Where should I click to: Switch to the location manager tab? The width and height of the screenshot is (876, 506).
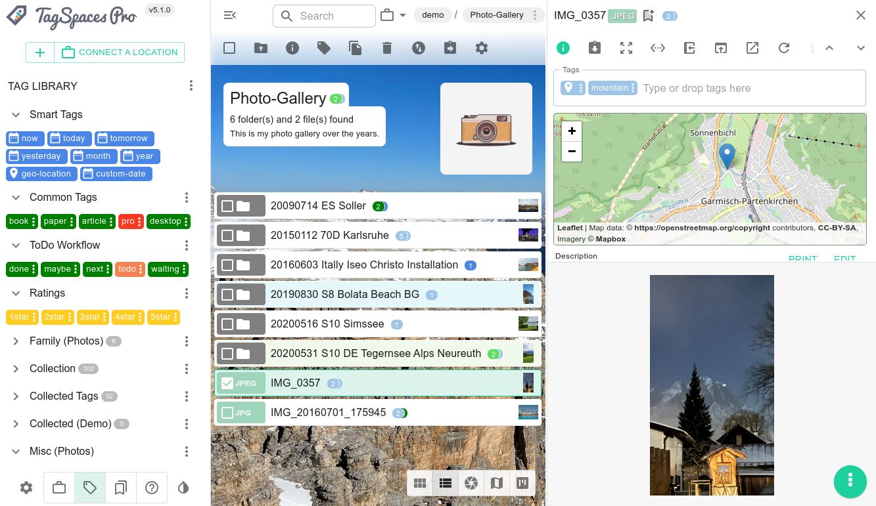59,488
